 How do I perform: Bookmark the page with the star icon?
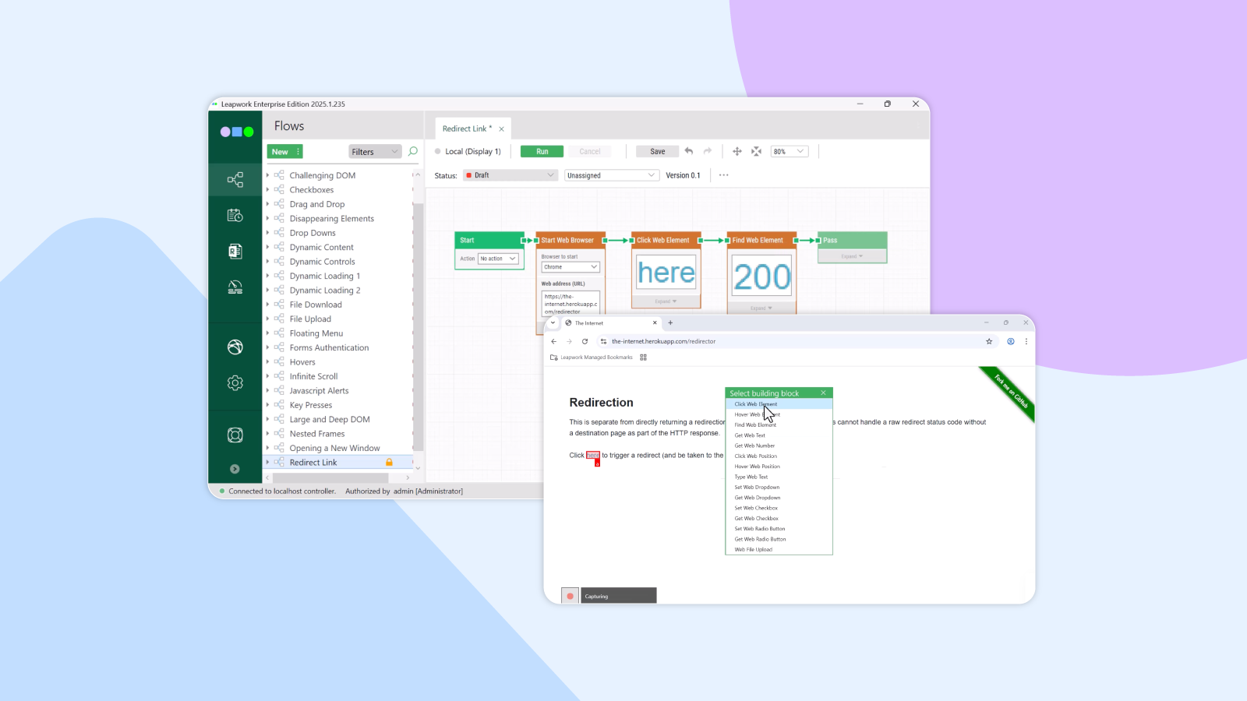point(989,341)
